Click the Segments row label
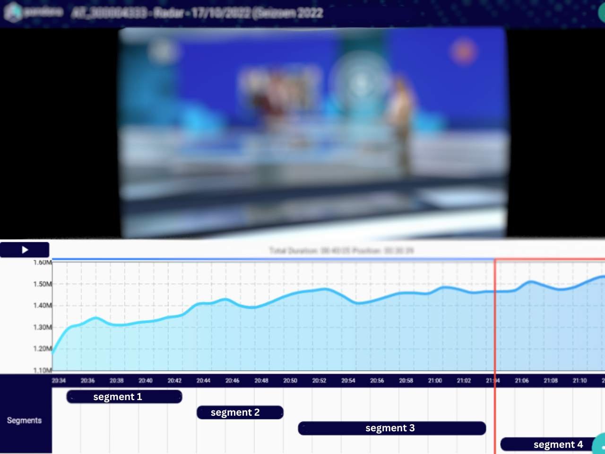The image size is (605, 454). tap(24, 420)
